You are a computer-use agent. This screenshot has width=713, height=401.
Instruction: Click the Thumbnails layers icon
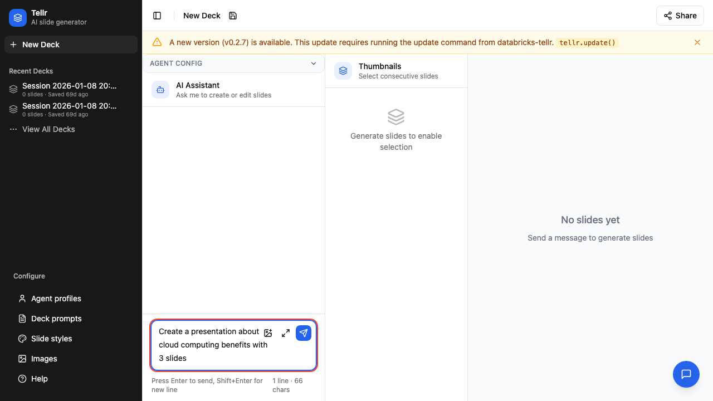343,71
